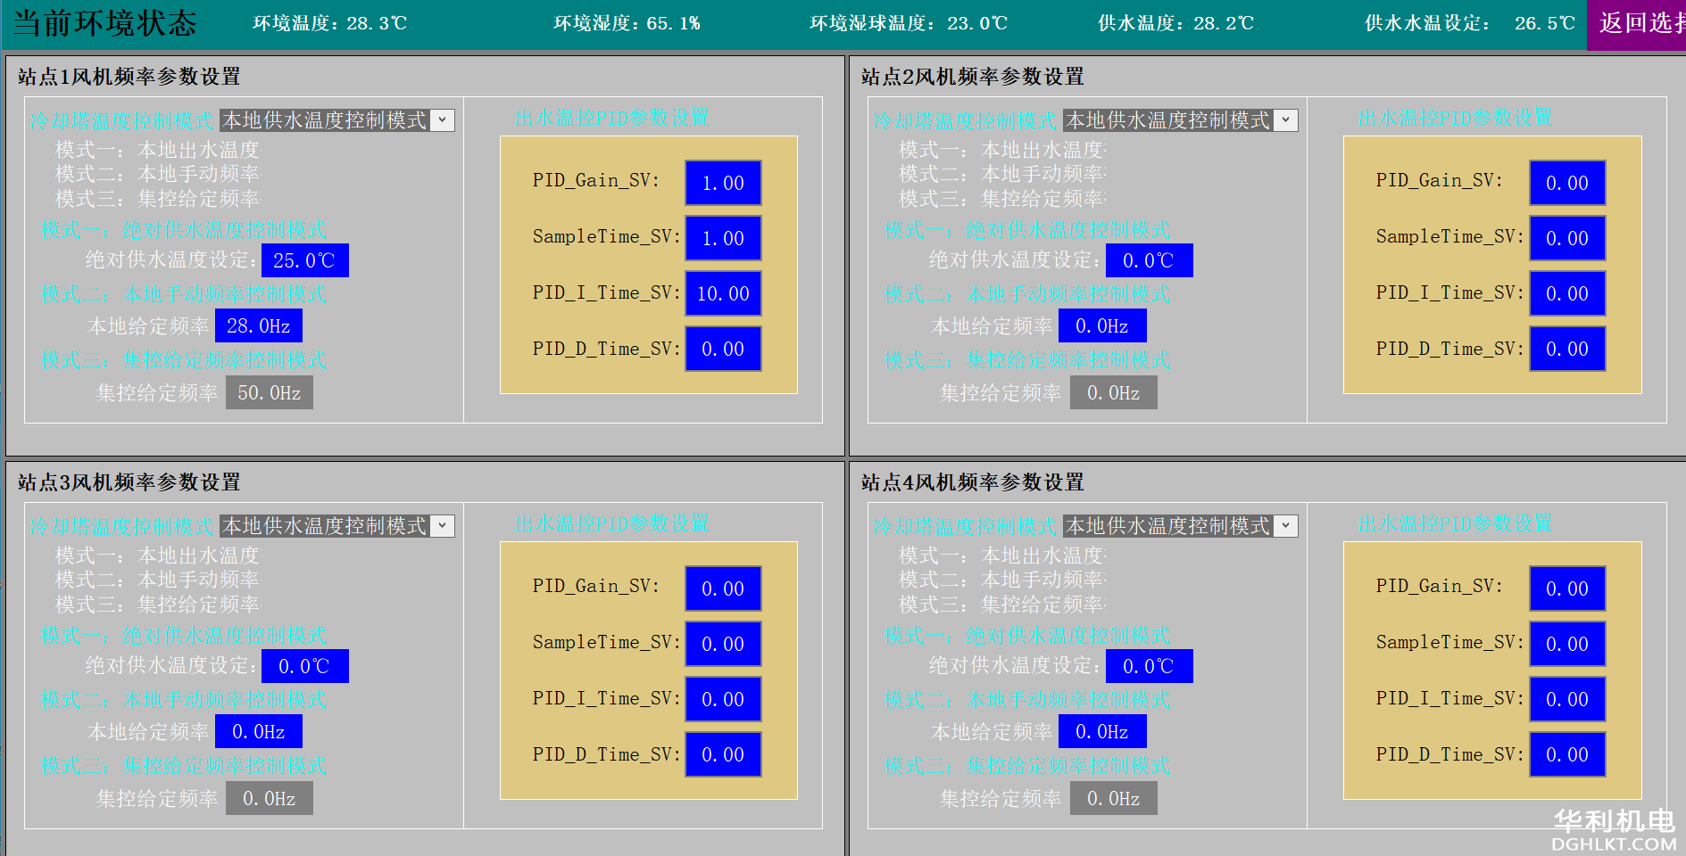Viewport: 1686px width, 856px height.
Task: Set Station 4 absolute supply temperature field
Action: pos(1149,666)
